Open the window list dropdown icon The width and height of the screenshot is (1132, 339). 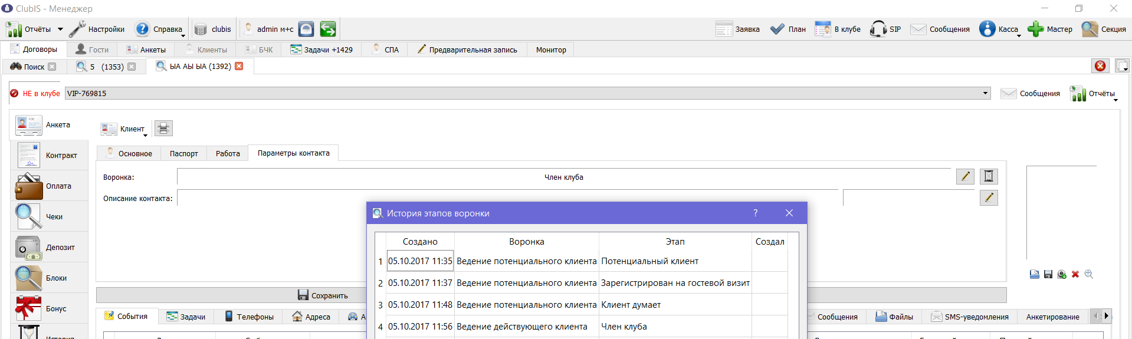click(1122, 66)
